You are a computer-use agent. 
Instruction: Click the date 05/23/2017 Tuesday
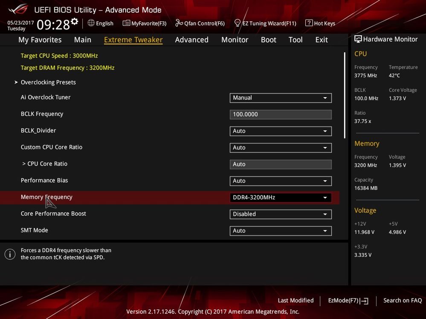[20, 26]
